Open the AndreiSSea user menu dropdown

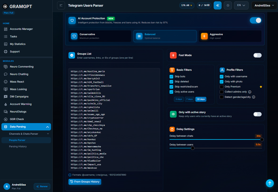pyautogui.click(x=264, y=6)
